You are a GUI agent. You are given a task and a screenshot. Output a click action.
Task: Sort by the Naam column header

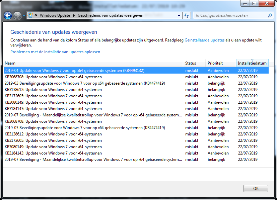(x=93, y=63)
